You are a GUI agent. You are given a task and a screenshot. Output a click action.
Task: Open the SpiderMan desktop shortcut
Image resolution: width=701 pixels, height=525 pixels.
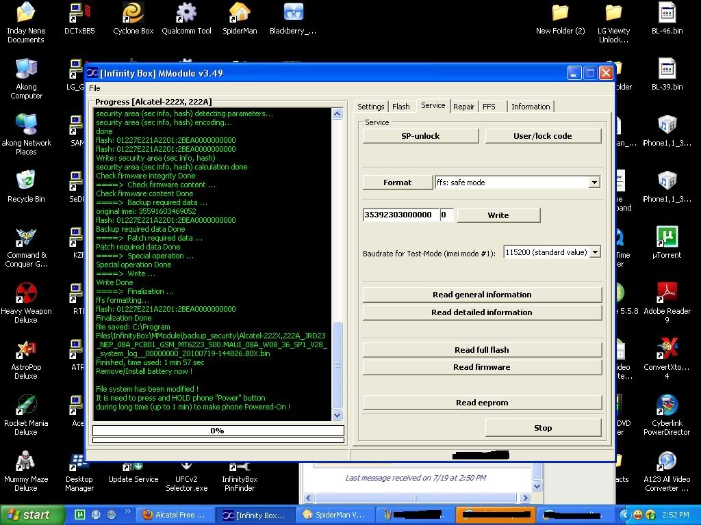click(240, 18)
